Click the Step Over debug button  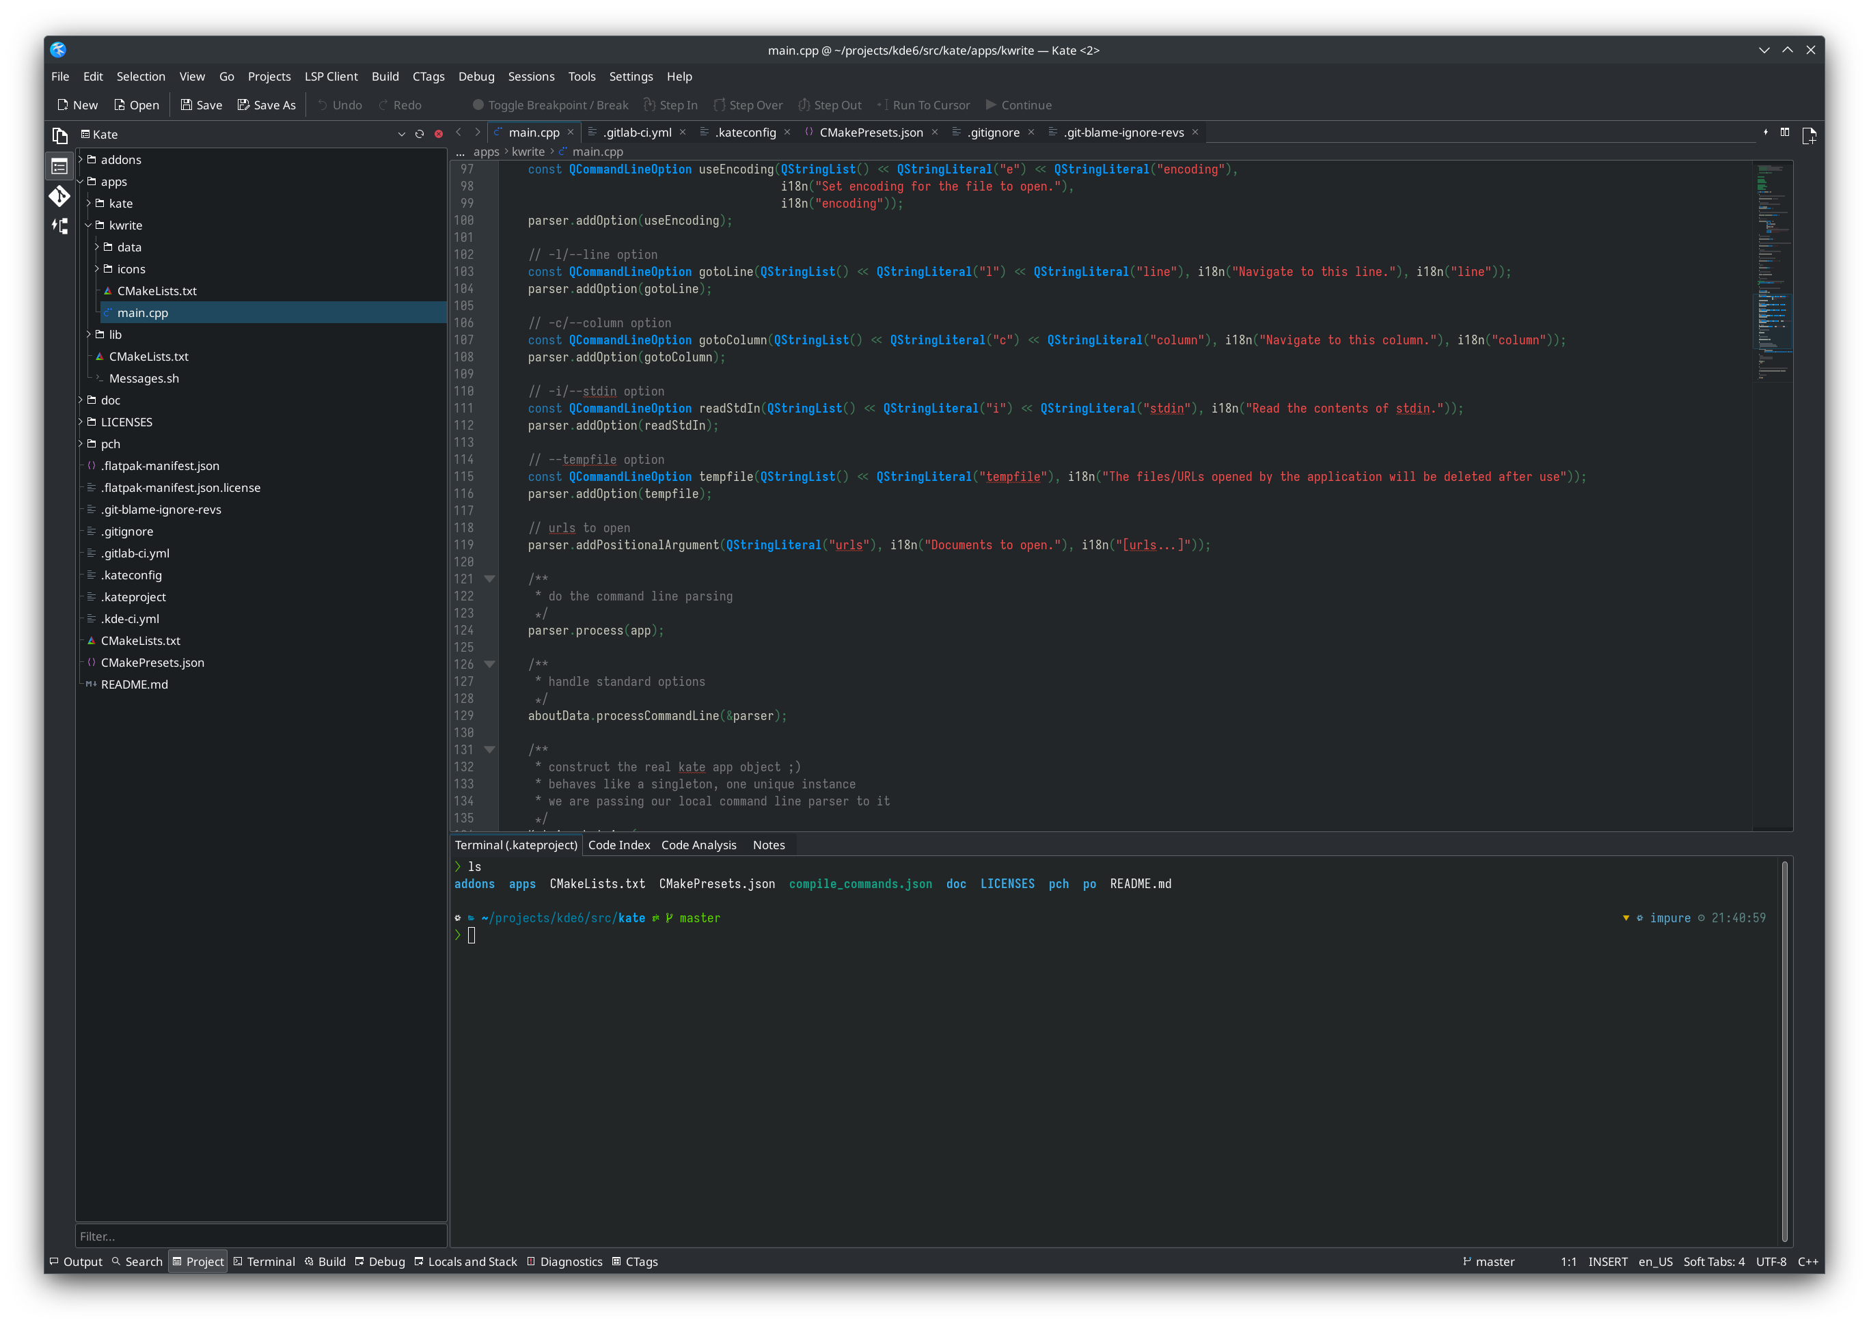(748, 105)
